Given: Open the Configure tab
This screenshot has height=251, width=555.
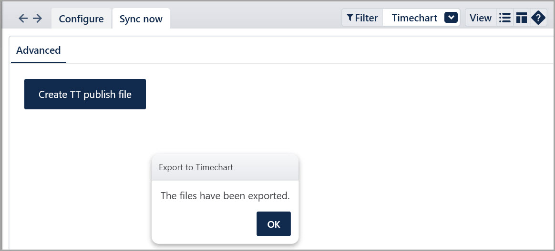Looking at the screenshot, I should tap(82, 19).
